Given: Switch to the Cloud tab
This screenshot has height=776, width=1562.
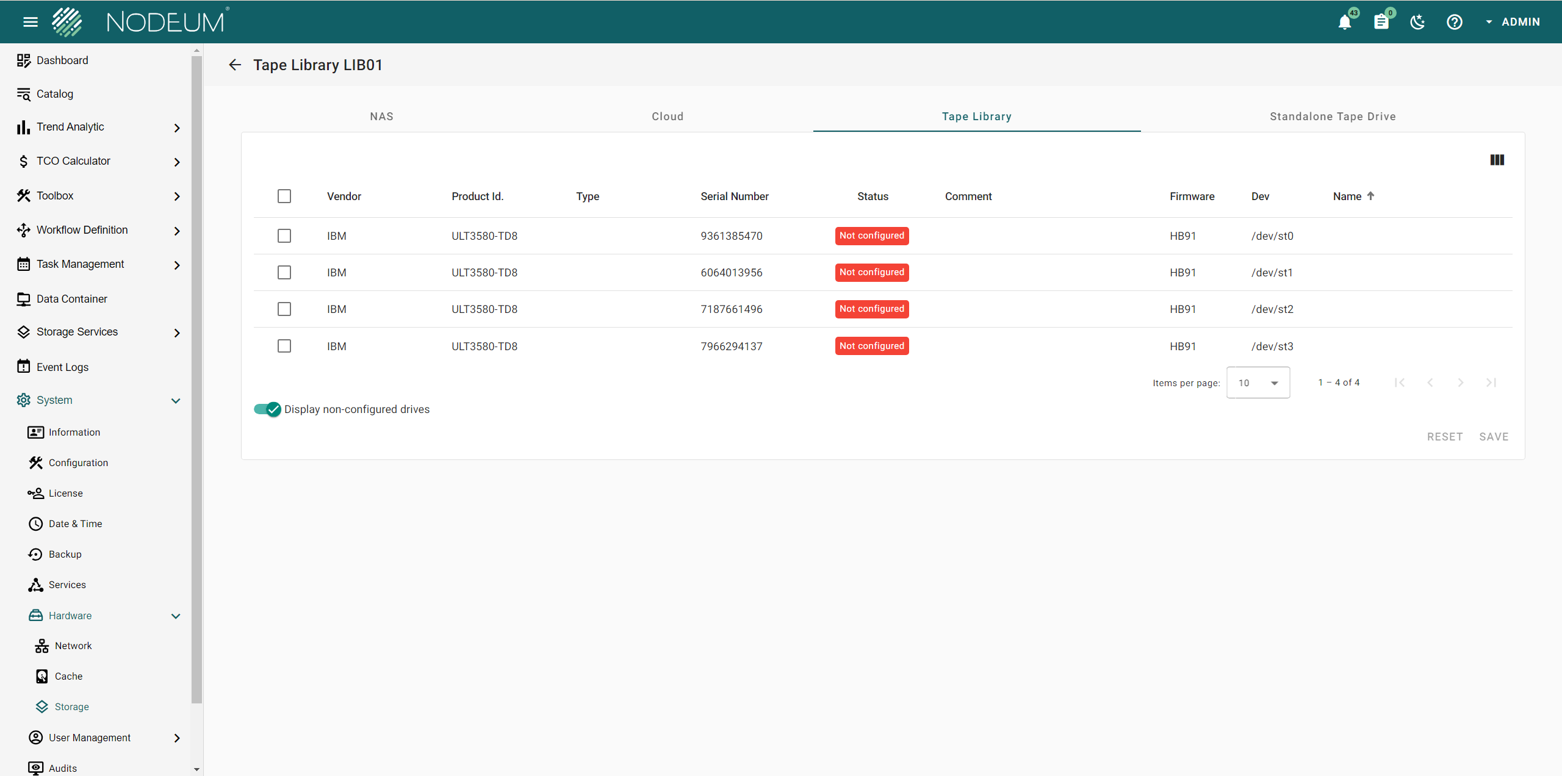Looking at the screenshot, I should (x=668, y=117).
